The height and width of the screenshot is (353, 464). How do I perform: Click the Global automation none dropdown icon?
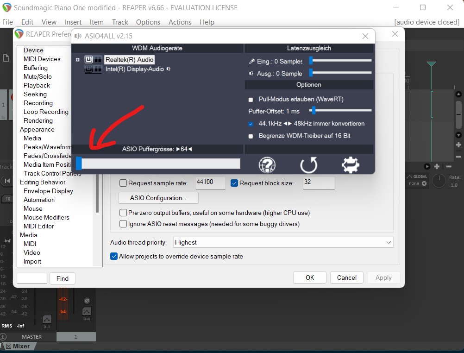point(424,183)
